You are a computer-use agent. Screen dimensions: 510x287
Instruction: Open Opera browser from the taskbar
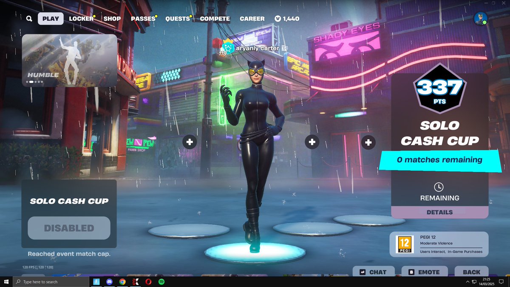tap(148, 281)
